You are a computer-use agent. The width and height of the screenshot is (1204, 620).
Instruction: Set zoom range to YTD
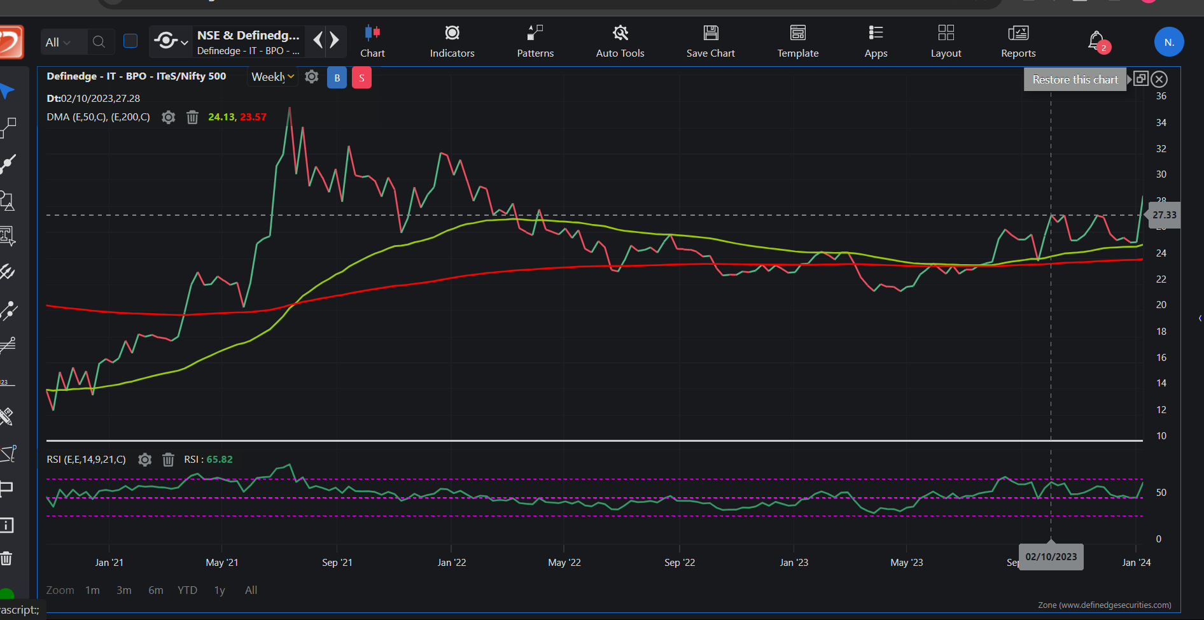point(187,590)
